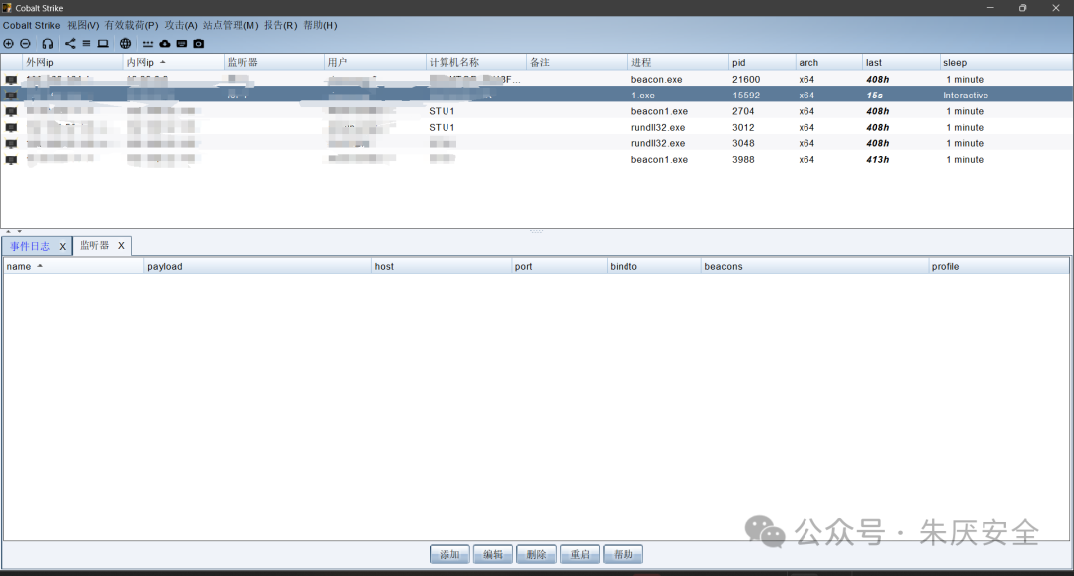Sort listeners by profile column header
Viewport: 1074px width, 576px height.
[998, 266]
